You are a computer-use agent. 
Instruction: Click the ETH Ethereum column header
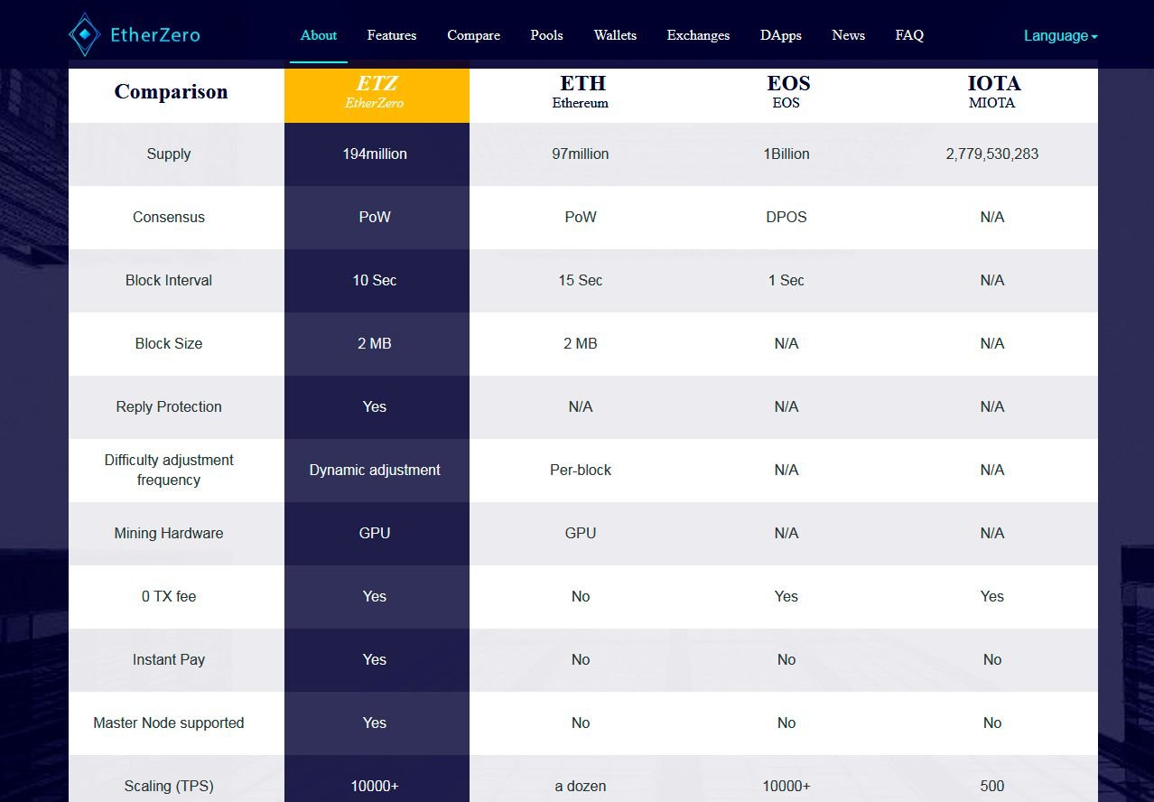(581, 91)
